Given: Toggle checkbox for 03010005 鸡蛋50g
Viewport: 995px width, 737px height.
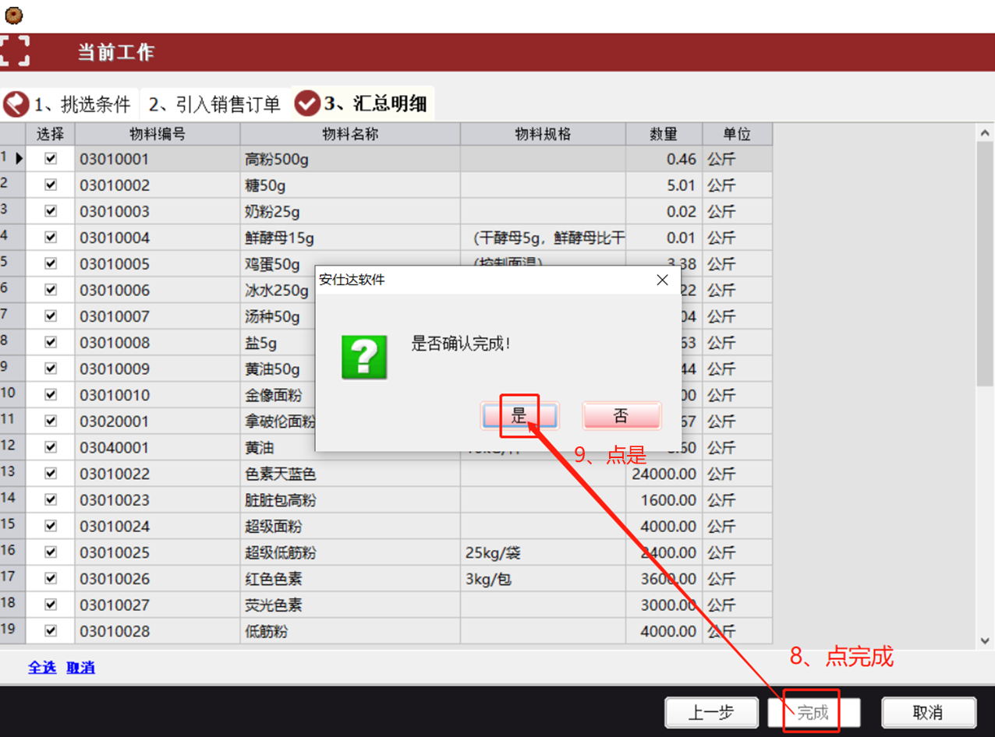Looking at the screenshot, I should click(51, 263).
